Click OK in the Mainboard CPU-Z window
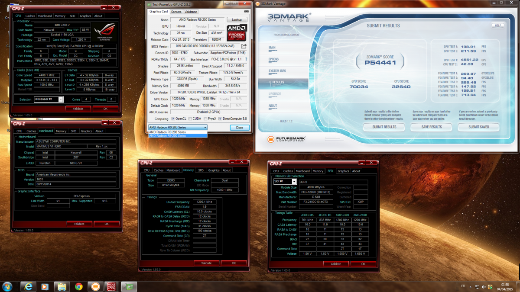The width and height of the screenshot is (520, 292). 107,224
